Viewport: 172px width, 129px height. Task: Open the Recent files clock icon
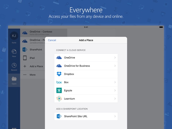click(x=14, y=66)
